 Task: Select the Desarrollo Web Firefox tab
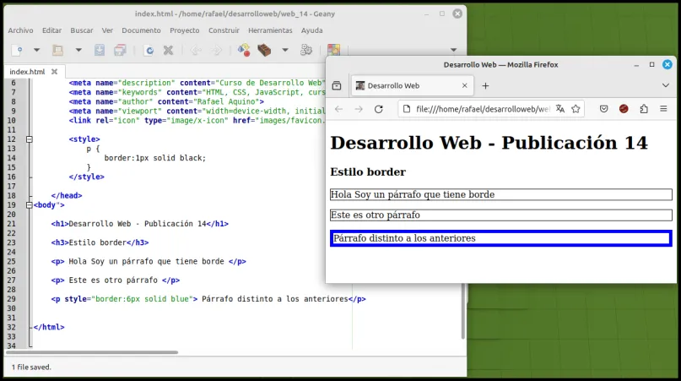tap(412, 85)
